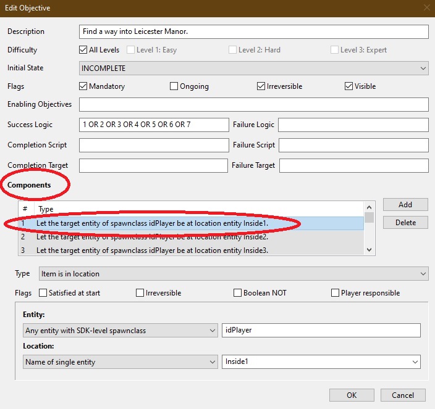Screen dimensions: 435x409
Task: Click the Success Logic input field
Action: [154, 125]
